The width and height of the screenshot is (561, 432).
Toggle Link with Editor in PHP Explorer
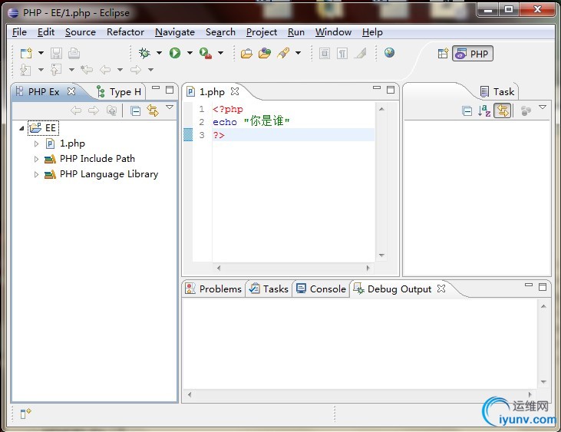tap(153, 110)
